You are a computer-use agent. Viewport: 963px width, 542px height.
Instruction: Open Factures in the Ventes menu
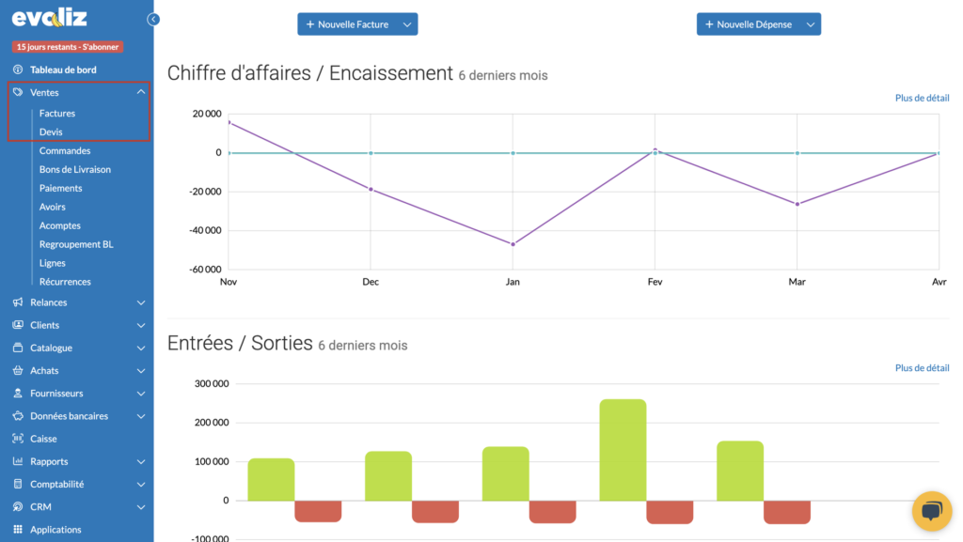[x=57, y=114]
